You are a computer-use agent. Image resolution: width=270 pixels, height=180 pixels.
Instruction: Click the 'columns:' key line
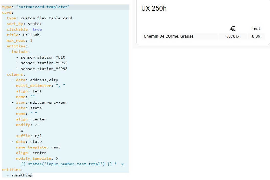pyautogui.click(x=16, y=75)
